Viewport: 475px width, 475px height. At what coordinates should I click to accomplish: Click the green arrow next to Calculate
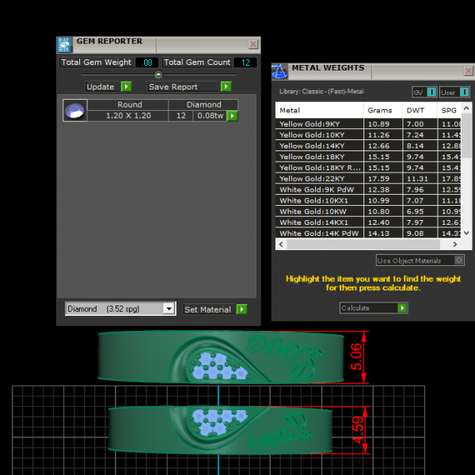point(403,308)
